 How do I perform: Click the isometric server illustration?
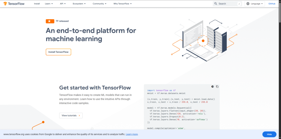(204, 40)
